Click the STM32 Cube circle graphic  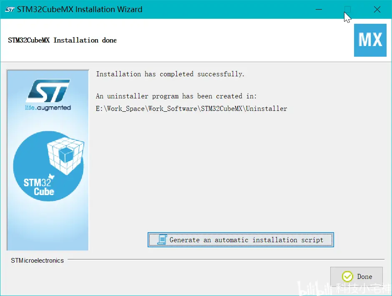pyautogui.click(x=48, y=166)
